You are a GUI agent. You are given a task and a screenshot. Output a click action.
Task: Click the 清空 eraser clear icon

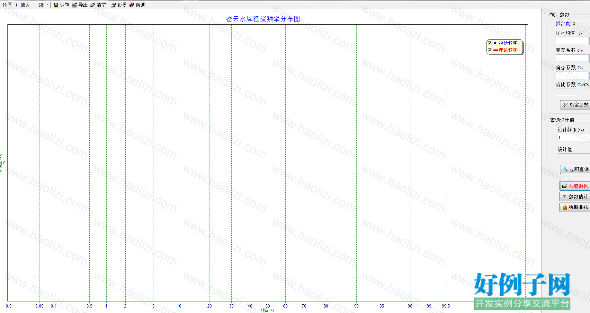(x=93, y=5)
